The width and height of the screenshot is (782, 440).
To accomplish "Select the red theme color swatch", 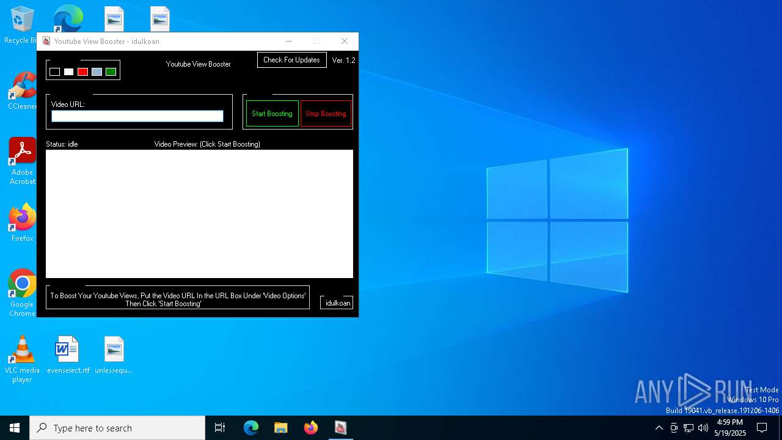I will click(x=82, y=72).
